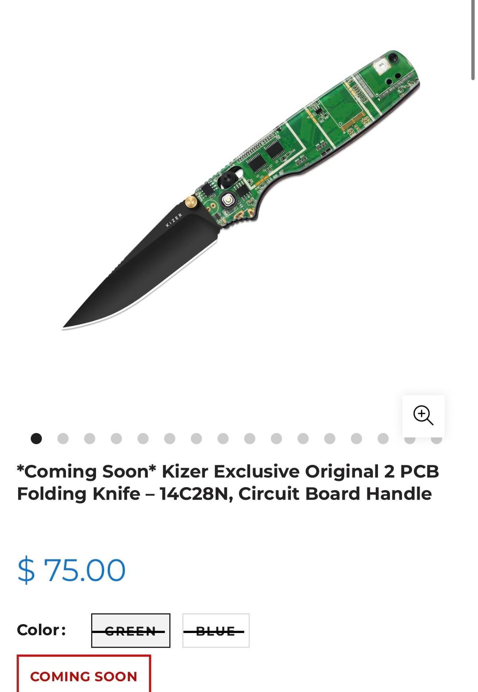Go to the ninth carousel dot
478x692 pixels.
[250, 438]
